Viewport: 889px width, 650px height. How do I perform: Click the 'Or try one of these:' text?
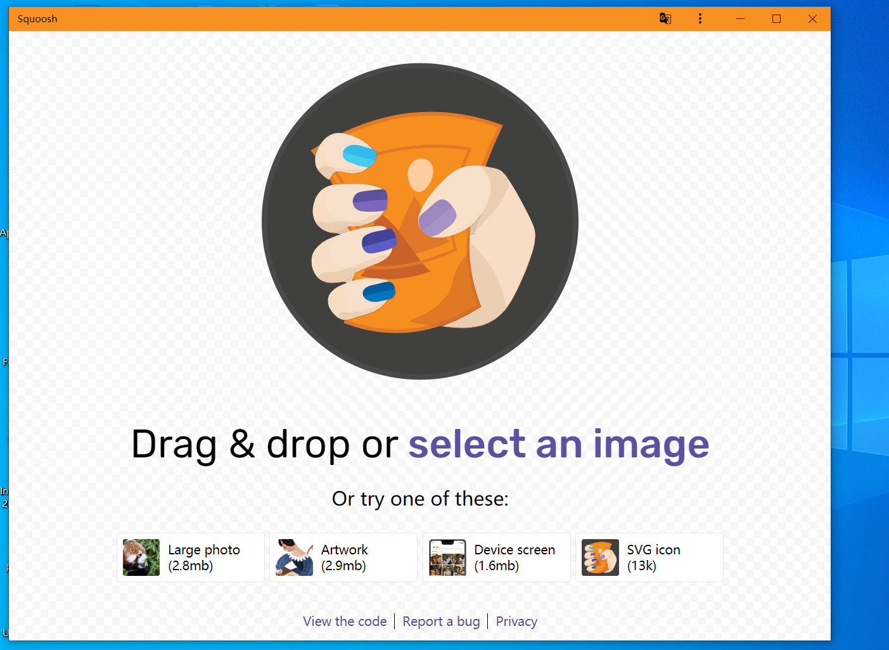[420, 499]
